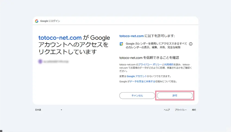231x132 pixels.
Task: Open the 規約 footer link
Action: tap(194, 110)
